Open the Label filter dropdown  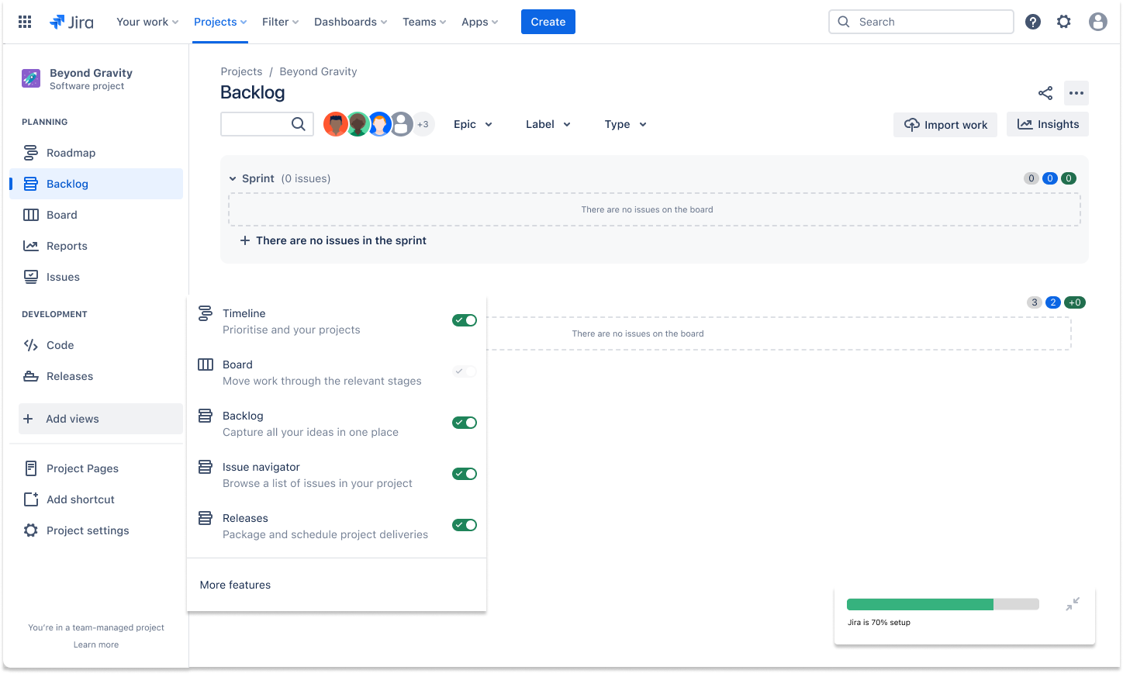click(548, 124)
